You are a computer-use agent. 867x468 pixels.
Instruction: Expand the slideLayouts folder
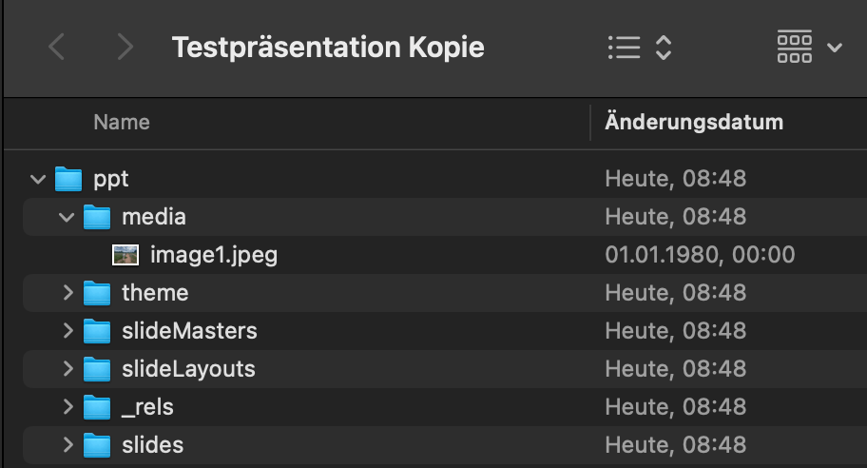tap(68, 368)
